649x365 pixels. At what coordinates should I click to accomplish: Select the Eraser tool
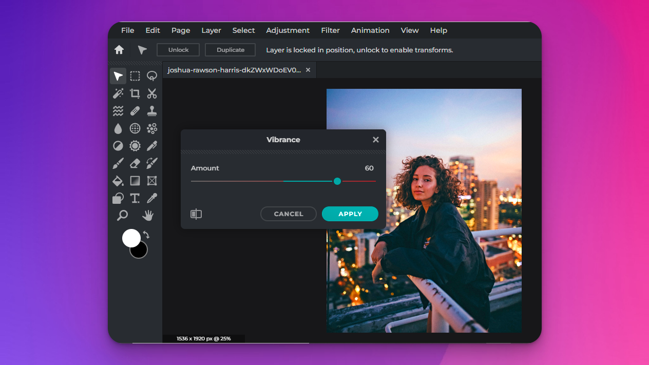point(135,163)
